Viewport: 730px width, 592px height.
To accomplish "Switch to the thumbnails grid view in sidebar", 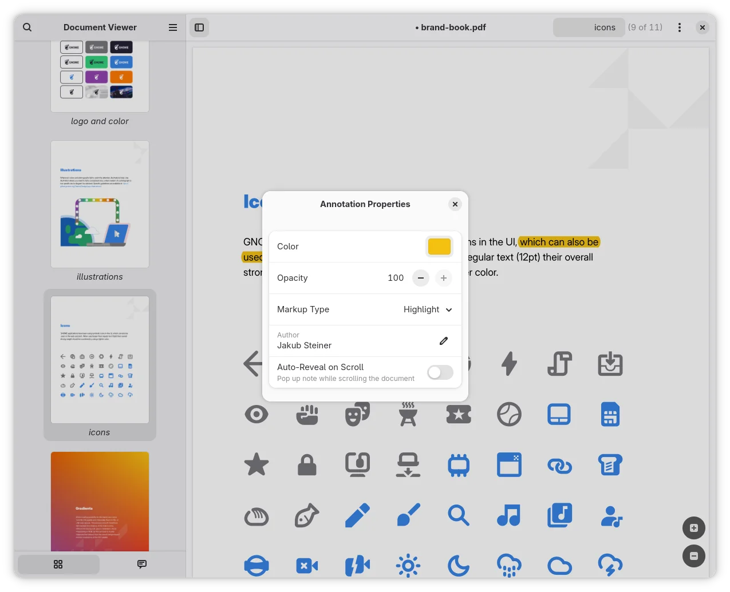I will tap(58, 565).
